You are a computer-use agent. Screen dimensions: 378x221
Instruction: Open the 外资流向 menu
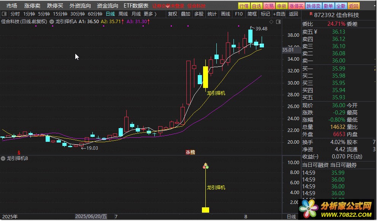coord(80,6)
